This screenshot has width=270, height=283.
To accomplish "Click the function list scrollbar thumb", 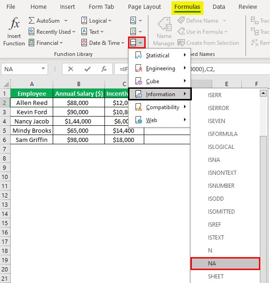I will (x=263, y=209).
